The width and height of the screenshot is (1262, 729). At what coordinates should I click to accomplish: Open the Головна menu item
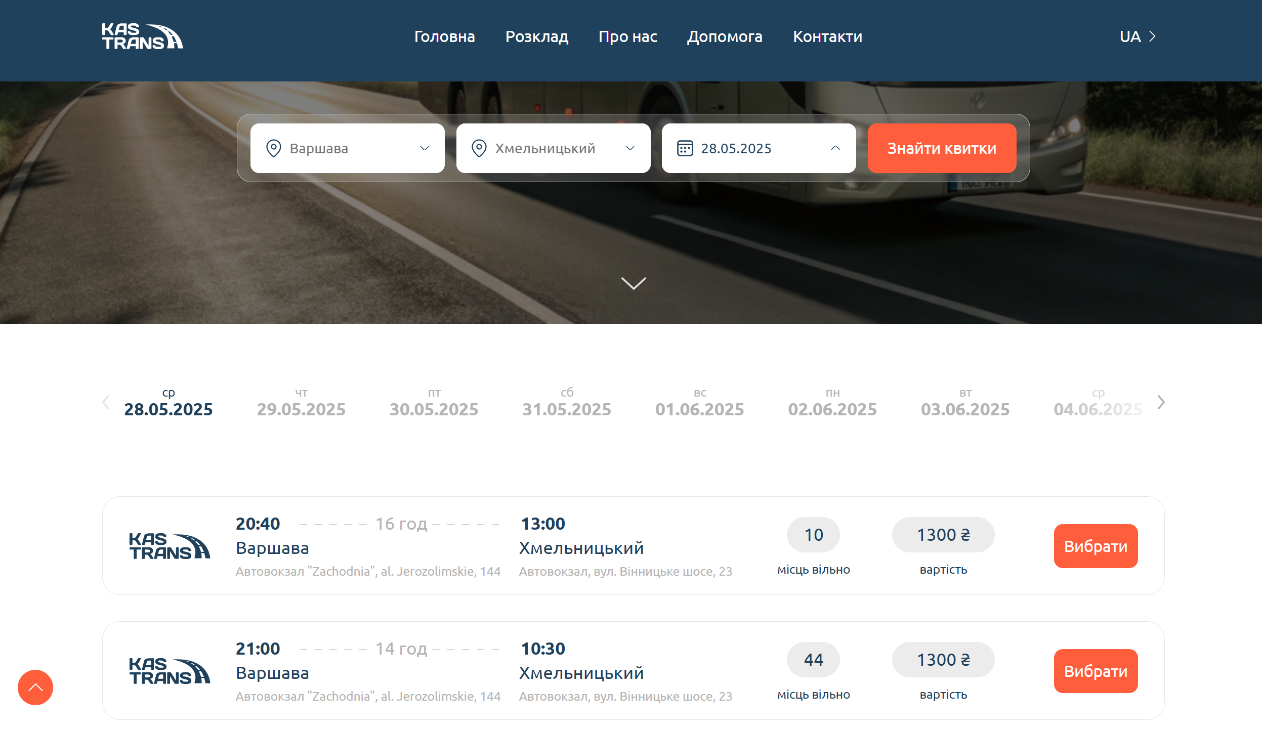pos(444,36)
